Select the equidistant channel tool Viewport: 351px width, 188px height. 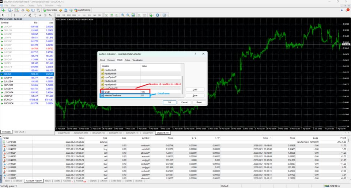pyautogui.click(x=30, y=15)
